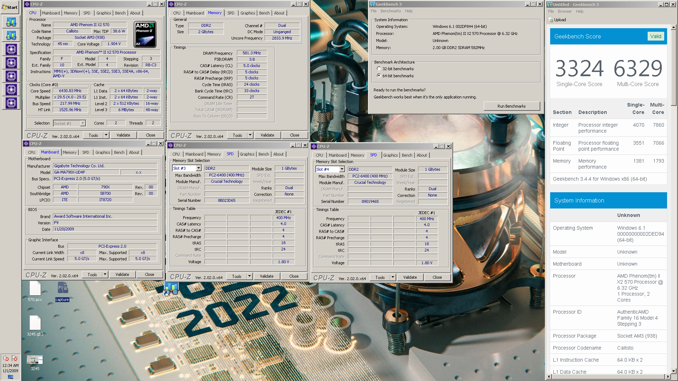Click the Core Speed value 6430.83 MHz

70,91
